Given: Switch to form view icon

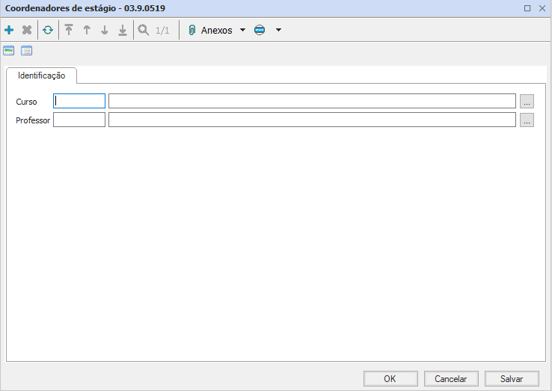Looking at the screenshot, I should (9, 51).
